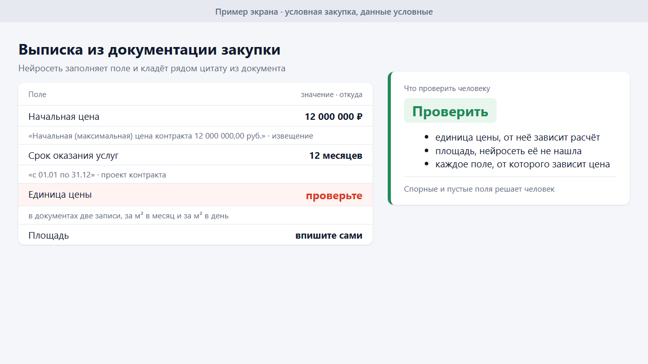Click the value "12 месяцев"
Image resolution: width=648 pixels, height=364 pixels.
tap(336, 156)
